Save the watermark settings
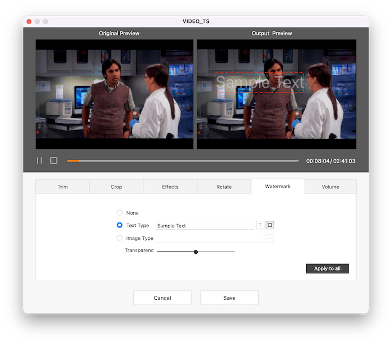 tap(229, 298)
